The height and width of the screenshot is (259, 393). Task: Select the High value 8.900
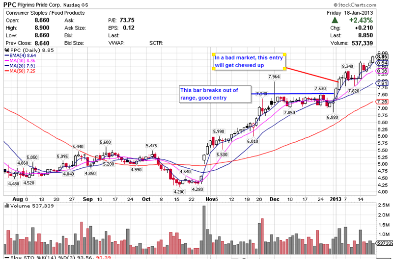[42, 28]
